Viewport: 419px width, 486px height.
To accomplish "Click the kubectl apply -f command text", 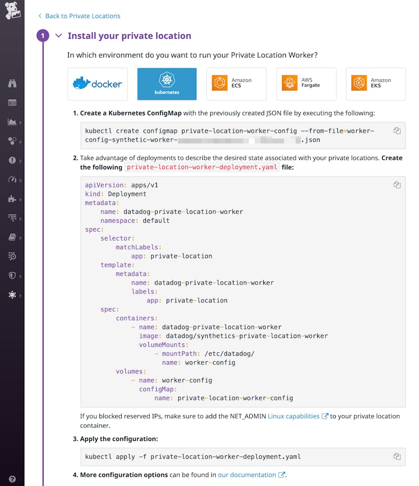I will [193, 457].
